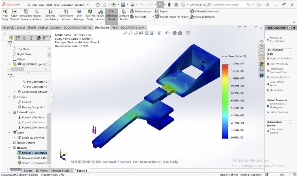
Task: Click Design Insight
Action: [140, 11]
